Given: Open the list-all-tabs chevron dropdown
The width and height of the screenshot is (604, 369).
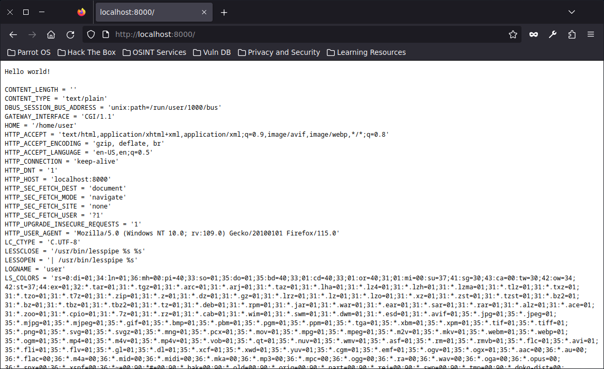Looking at the screenshot, I should (x=571, y=12).
